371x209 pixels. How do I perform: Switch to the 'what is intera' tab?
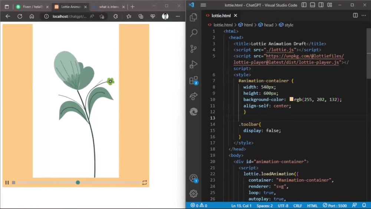[109, 7]
